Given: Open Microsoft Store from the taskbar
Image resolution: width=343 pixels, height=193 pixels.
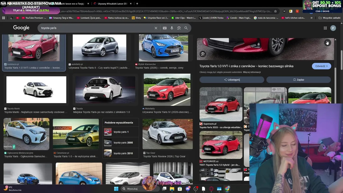Looking at the screenshot, I should coord(180,189).
